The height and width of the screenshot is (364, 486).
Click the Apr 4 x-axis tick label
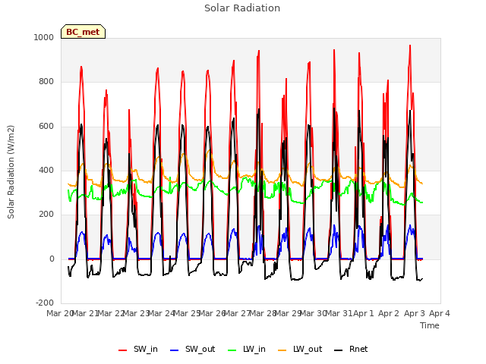click(440, 313)
